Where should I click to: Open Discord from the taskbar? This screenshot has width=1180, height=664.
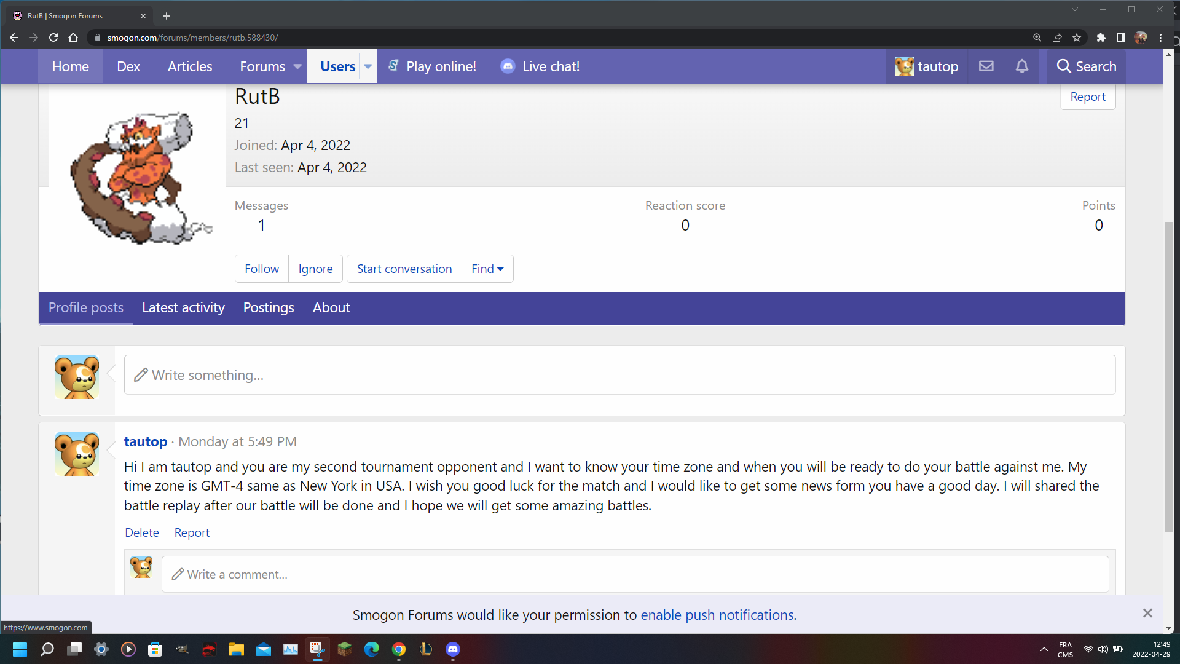pyautogui.click(x=453, y=649)
